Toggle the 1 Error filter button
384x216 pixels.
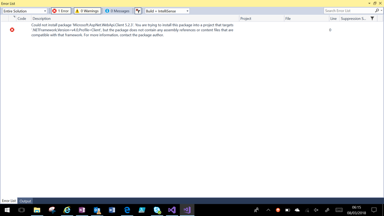61,11
